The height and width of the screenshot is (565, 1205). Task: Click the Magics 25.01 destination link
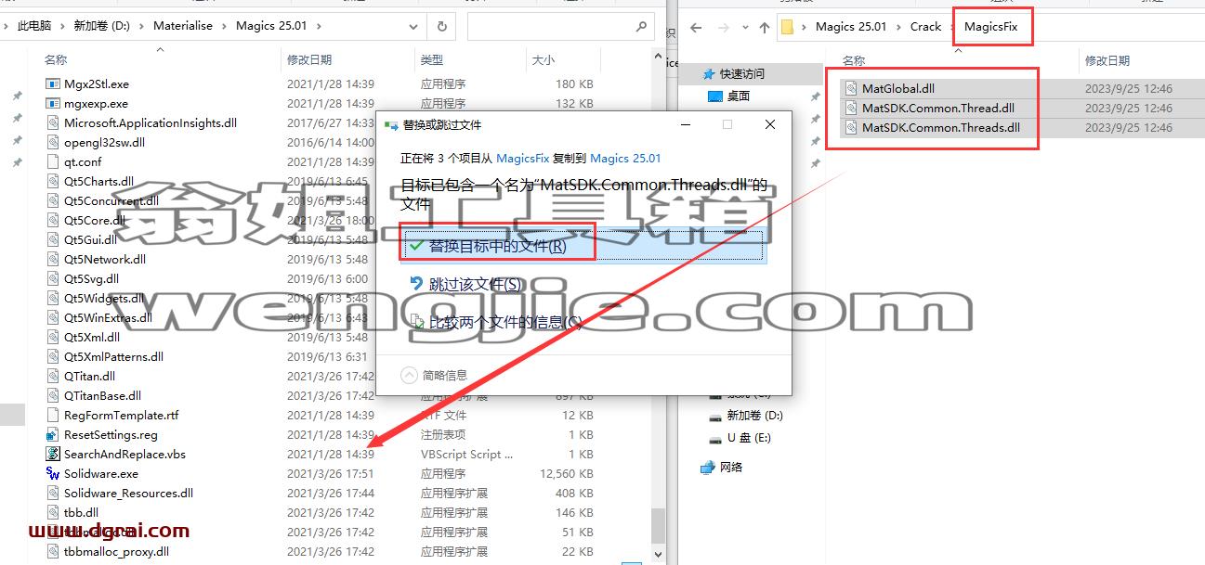tap(626, 159)
